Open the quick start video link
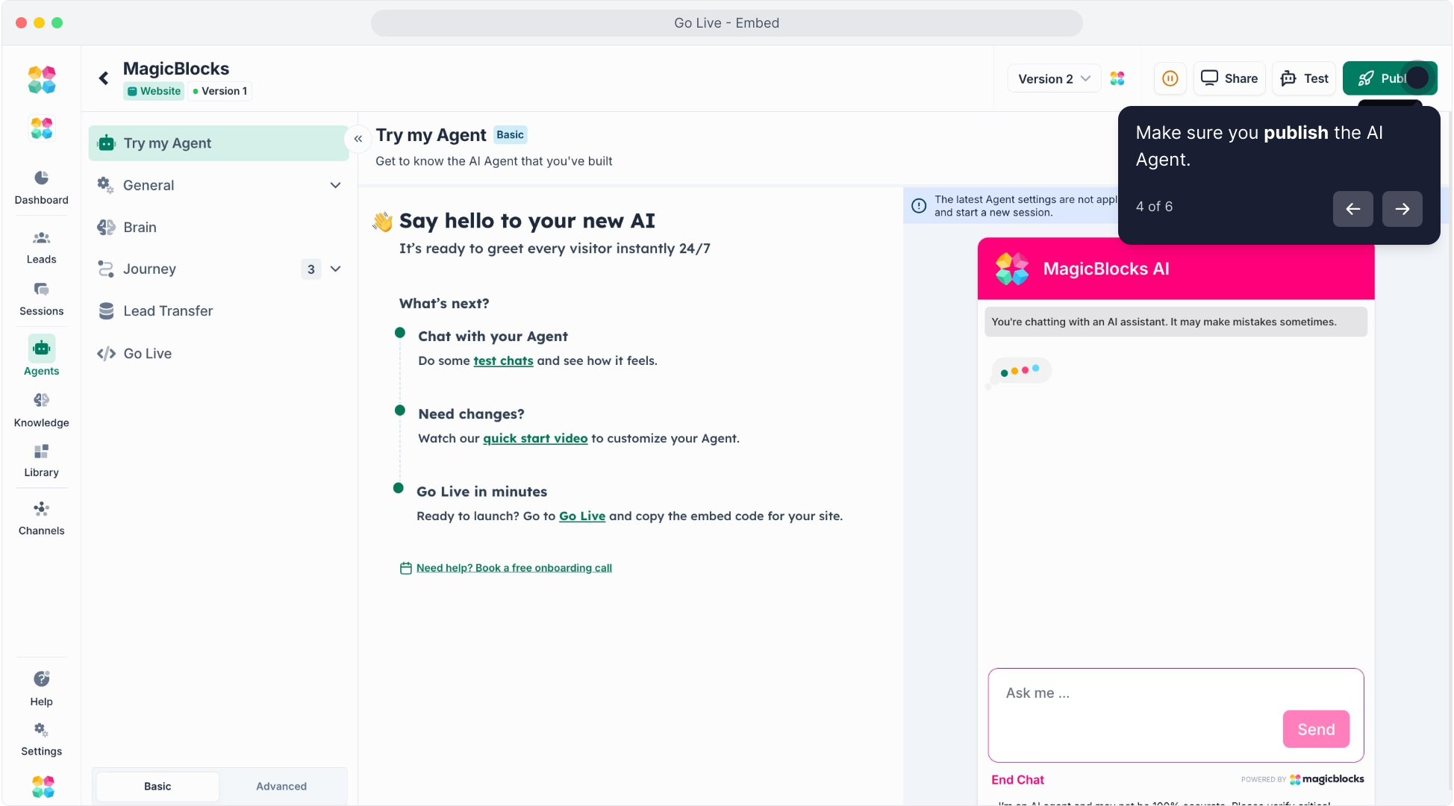Image resolution: width=1454 pixels, height=806 pixels. 535,438
